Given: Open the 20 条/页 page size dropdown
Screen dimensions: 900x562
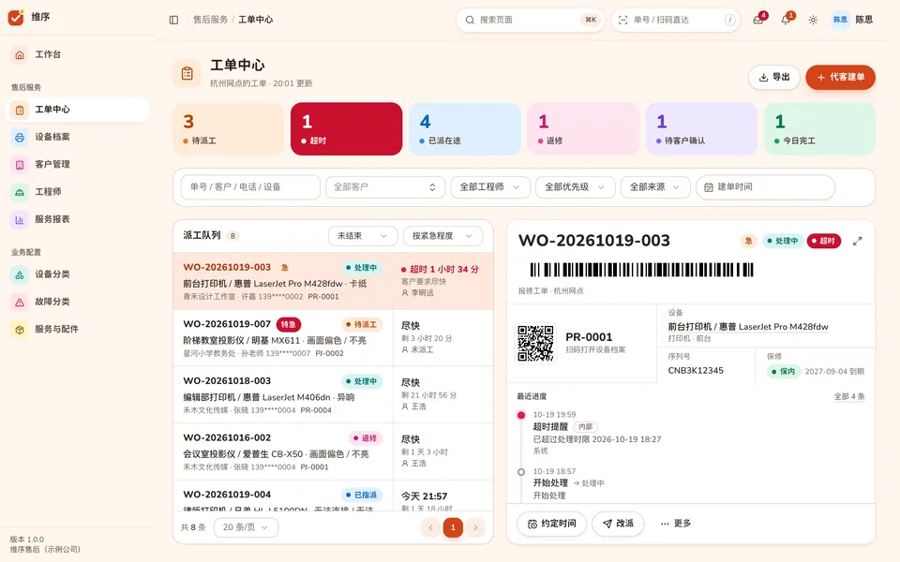Looking at the screenshot, I should (x=246, y=527).
